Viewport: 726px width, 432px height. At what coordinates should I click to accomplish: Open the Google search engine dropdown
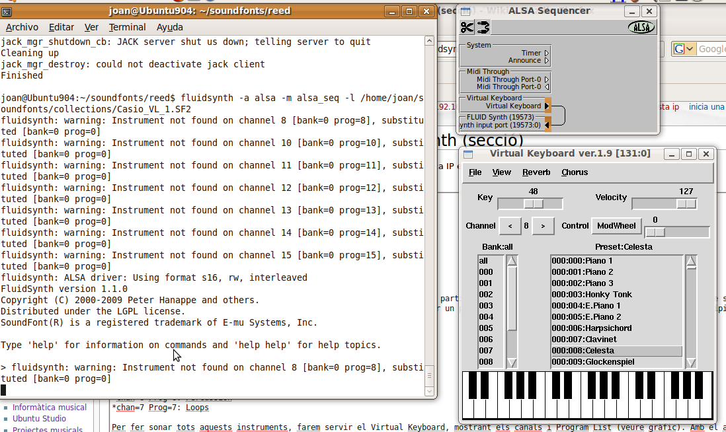684,49
